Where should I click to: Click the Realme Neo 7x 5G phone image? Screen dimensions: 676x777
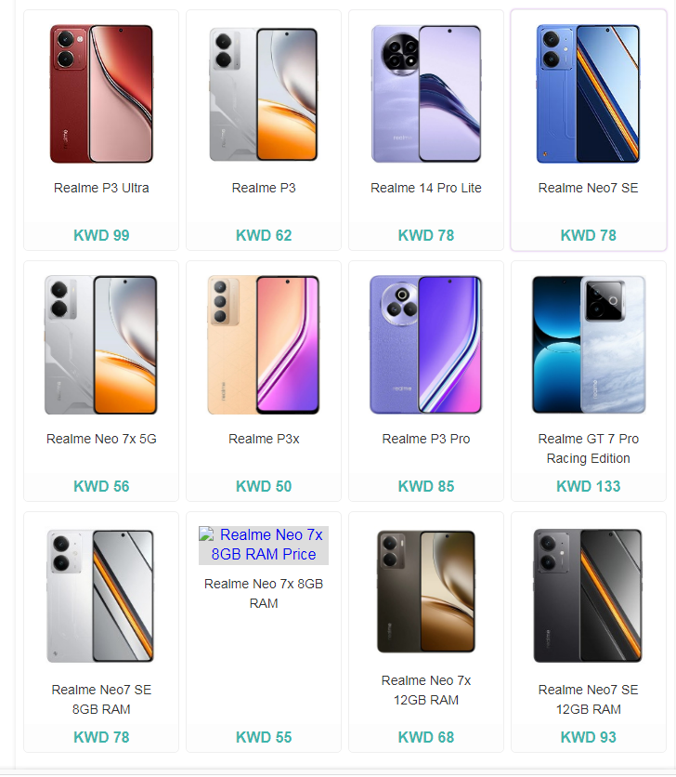tap(101, 345)
